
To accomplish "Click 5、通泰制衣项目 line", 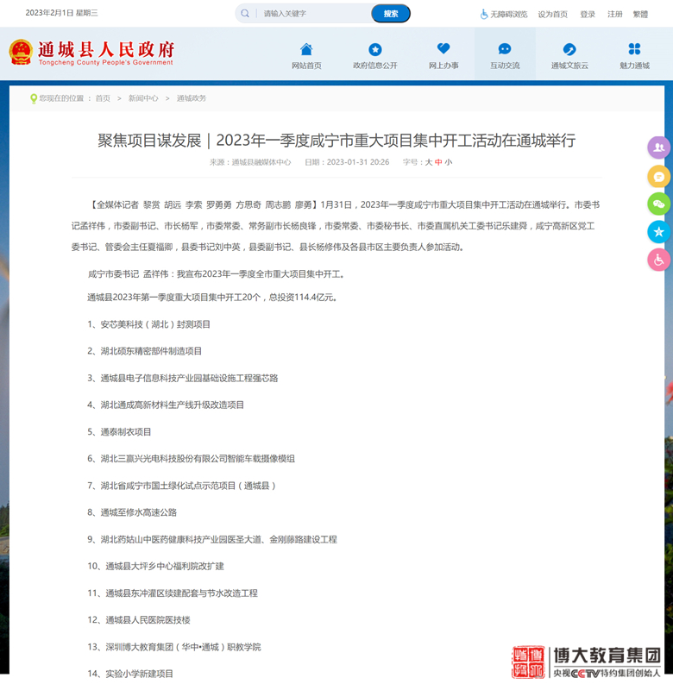I will coord(119,432).
